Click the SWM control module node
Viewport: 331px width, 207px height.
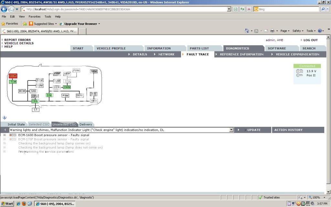tap(67, 87)
